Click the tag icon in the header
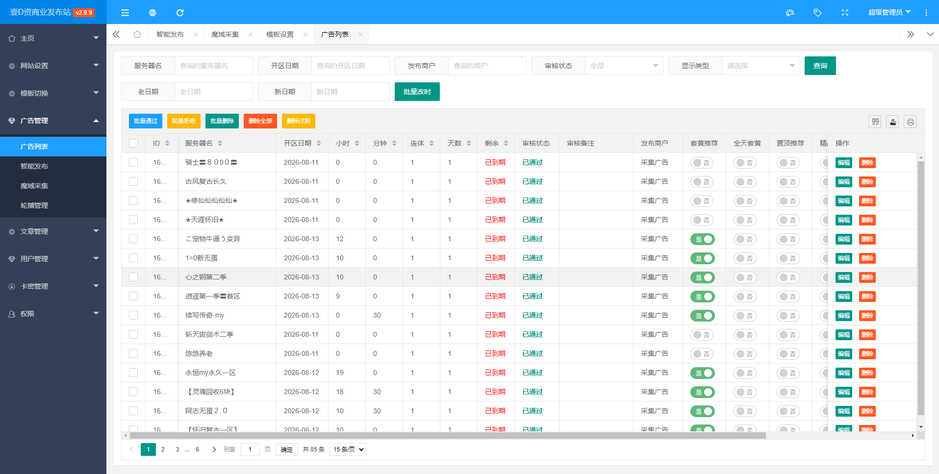The image size is (939, 474). [x=817, y=13]
